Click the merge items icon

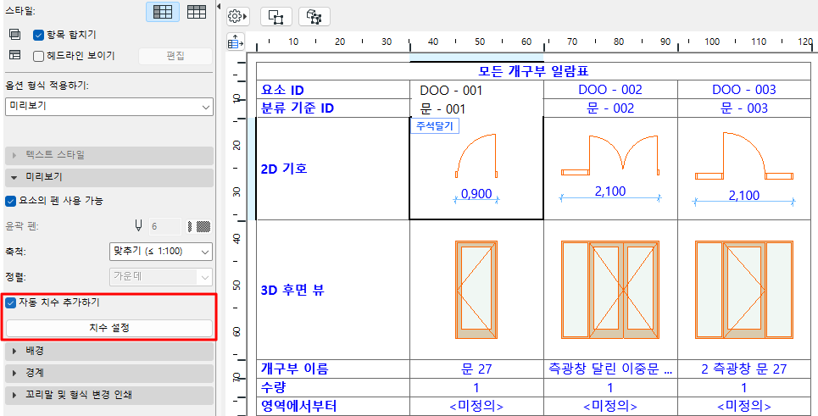14,35
